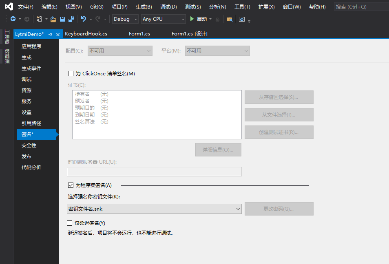Screen dimensions: 389x264
Task: Click the 从文件选择(I) button
Action: [278, 114]
